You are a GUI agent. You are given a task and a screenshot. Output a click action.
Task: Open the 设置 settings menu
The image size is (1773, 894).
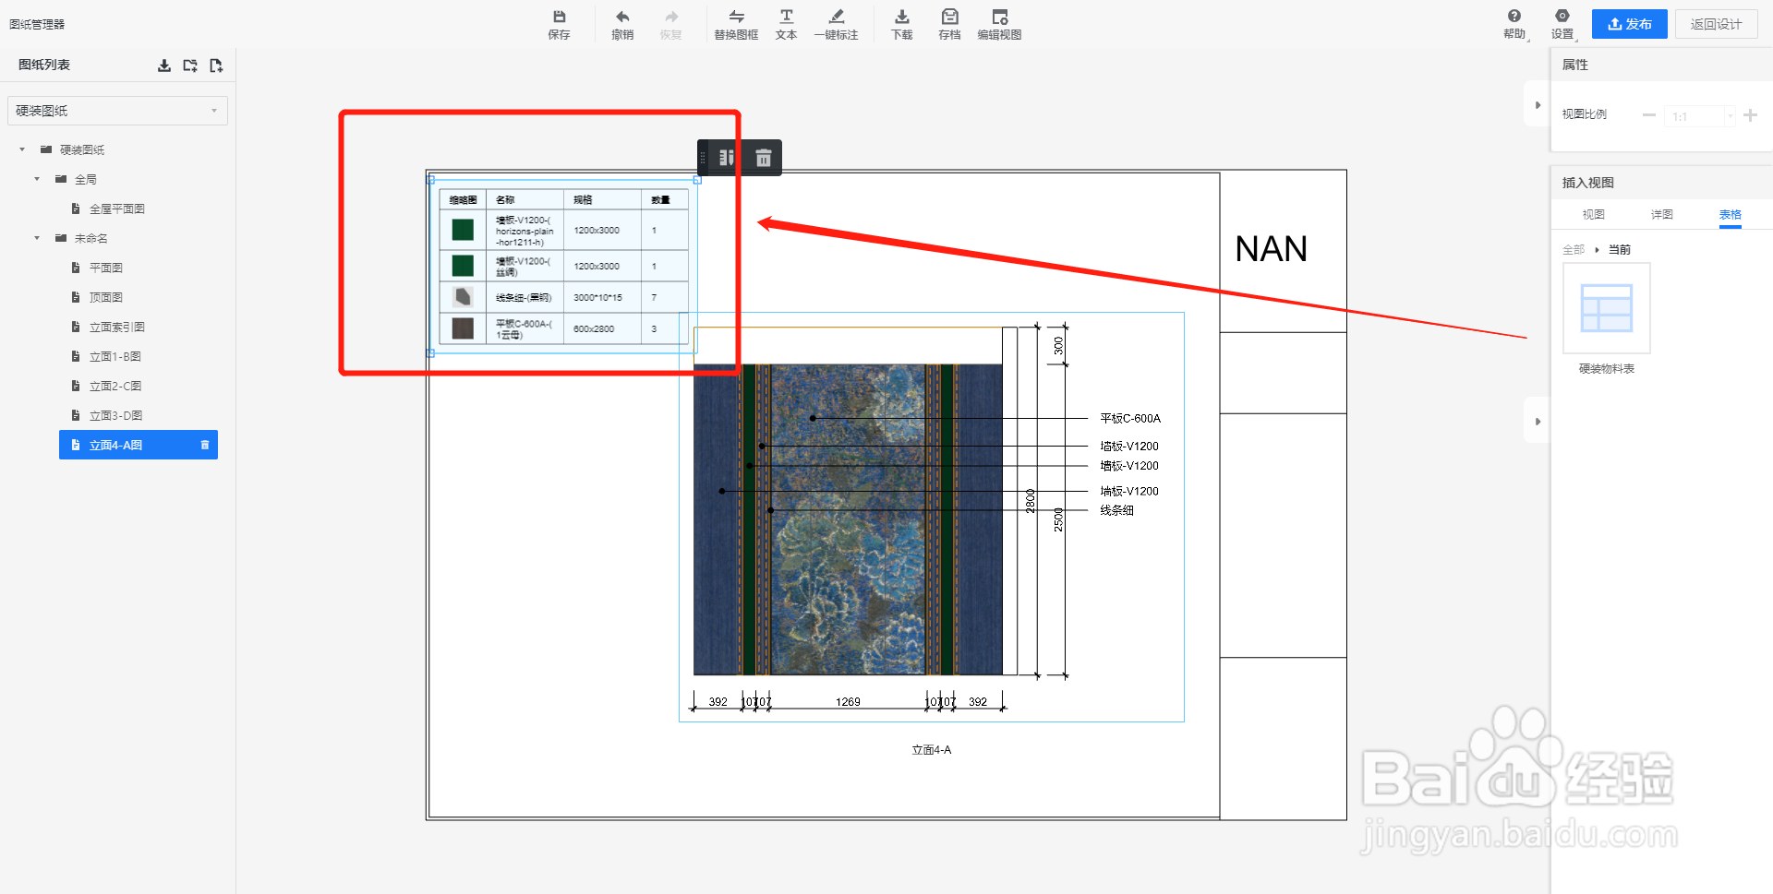coord(1562,24)
